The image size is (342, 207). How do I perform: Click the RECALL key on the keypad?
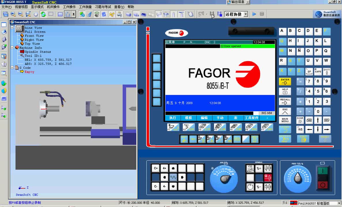coord(285,101)
